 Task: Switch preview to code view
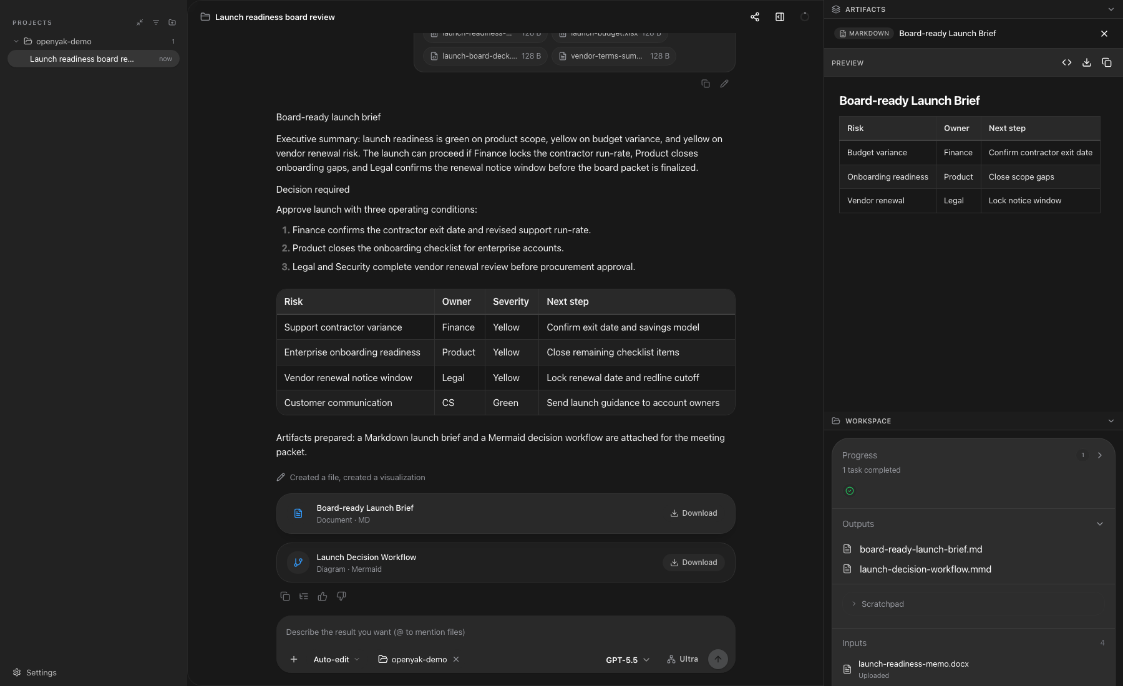coord(1067,62)
